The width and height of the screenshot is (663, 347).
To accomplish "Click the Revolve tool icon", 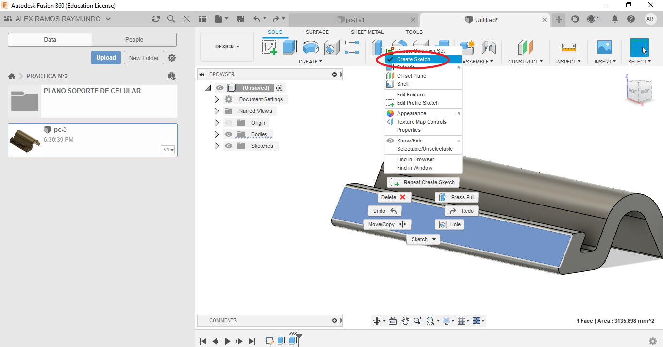I will pyautogui.click(x=311, y=47).
